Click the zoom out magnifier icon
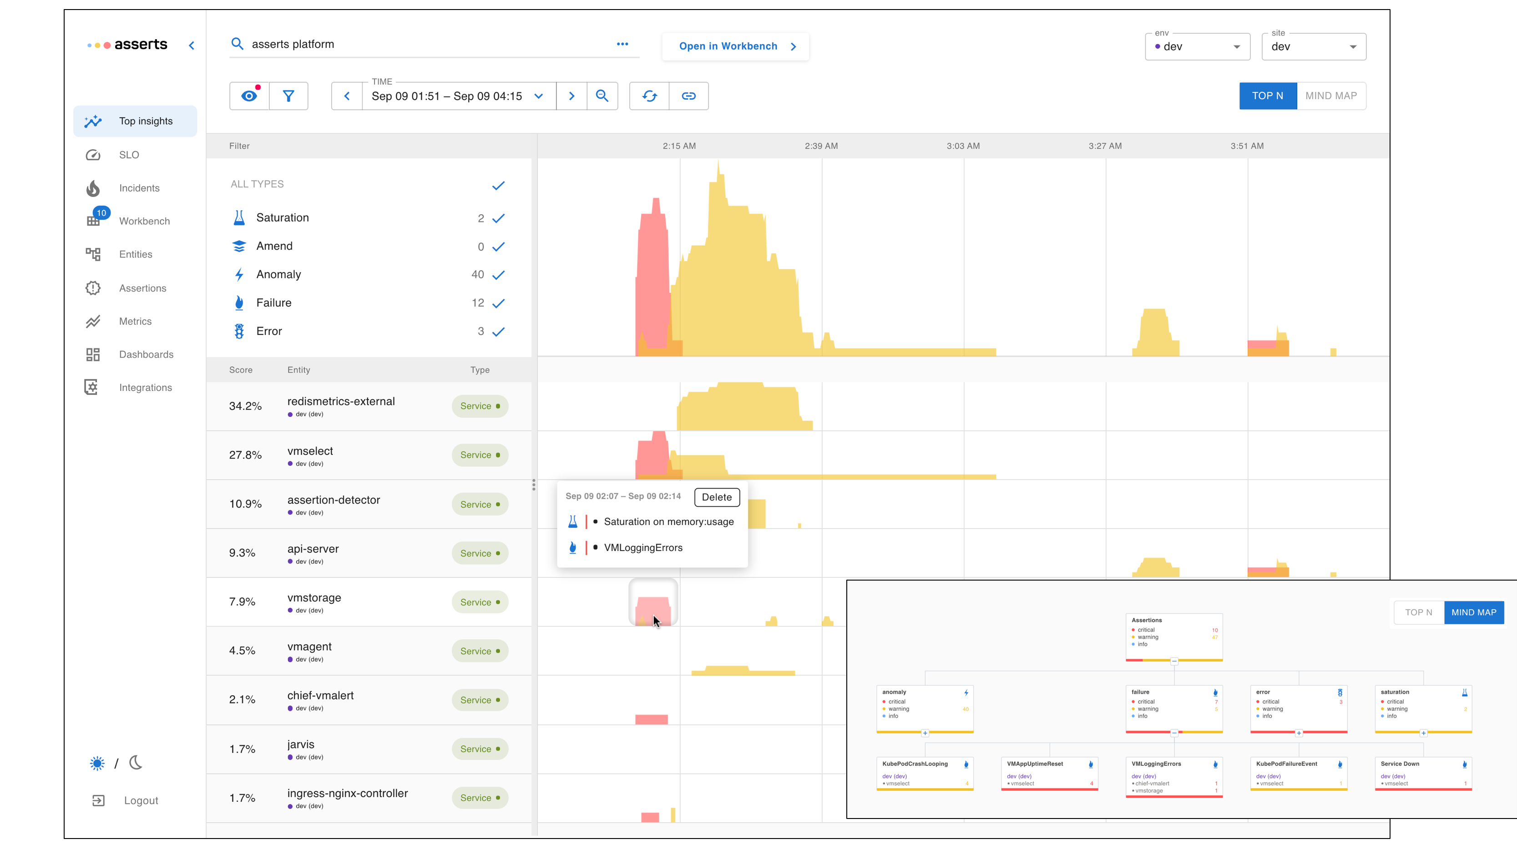 [602, 96]
